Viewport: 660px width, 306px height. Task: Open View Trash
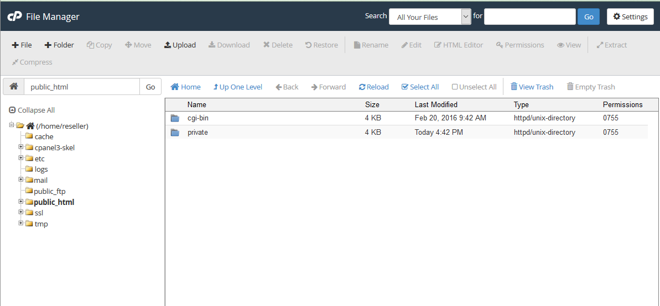click(x=532, y=87)
